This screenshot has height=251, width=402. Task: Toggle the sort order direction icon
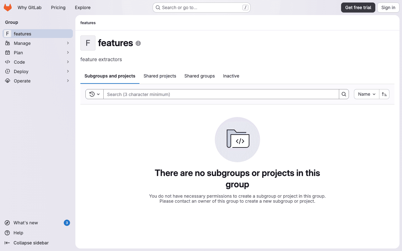384,94
